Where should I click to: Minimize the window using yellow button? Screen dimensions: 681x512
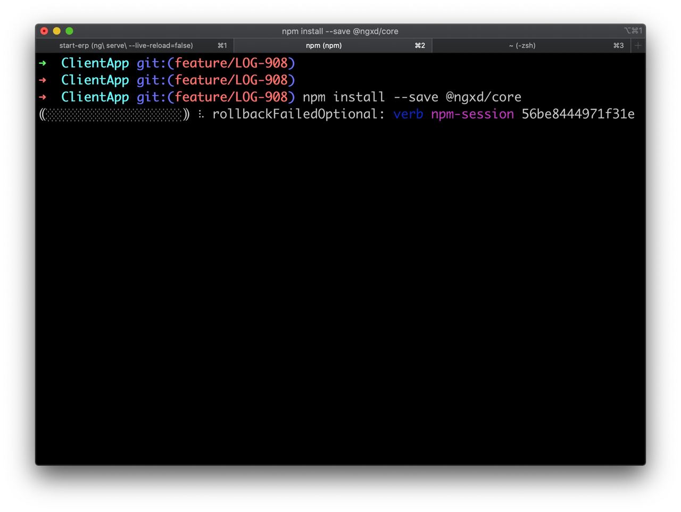tap(56, 31)
